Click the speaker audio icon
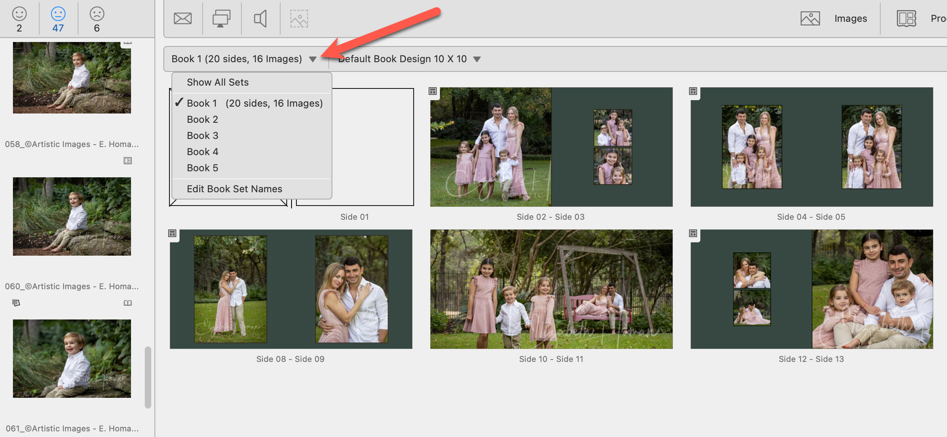This screenshot has height=437, width=947. (x=260, y=19)
